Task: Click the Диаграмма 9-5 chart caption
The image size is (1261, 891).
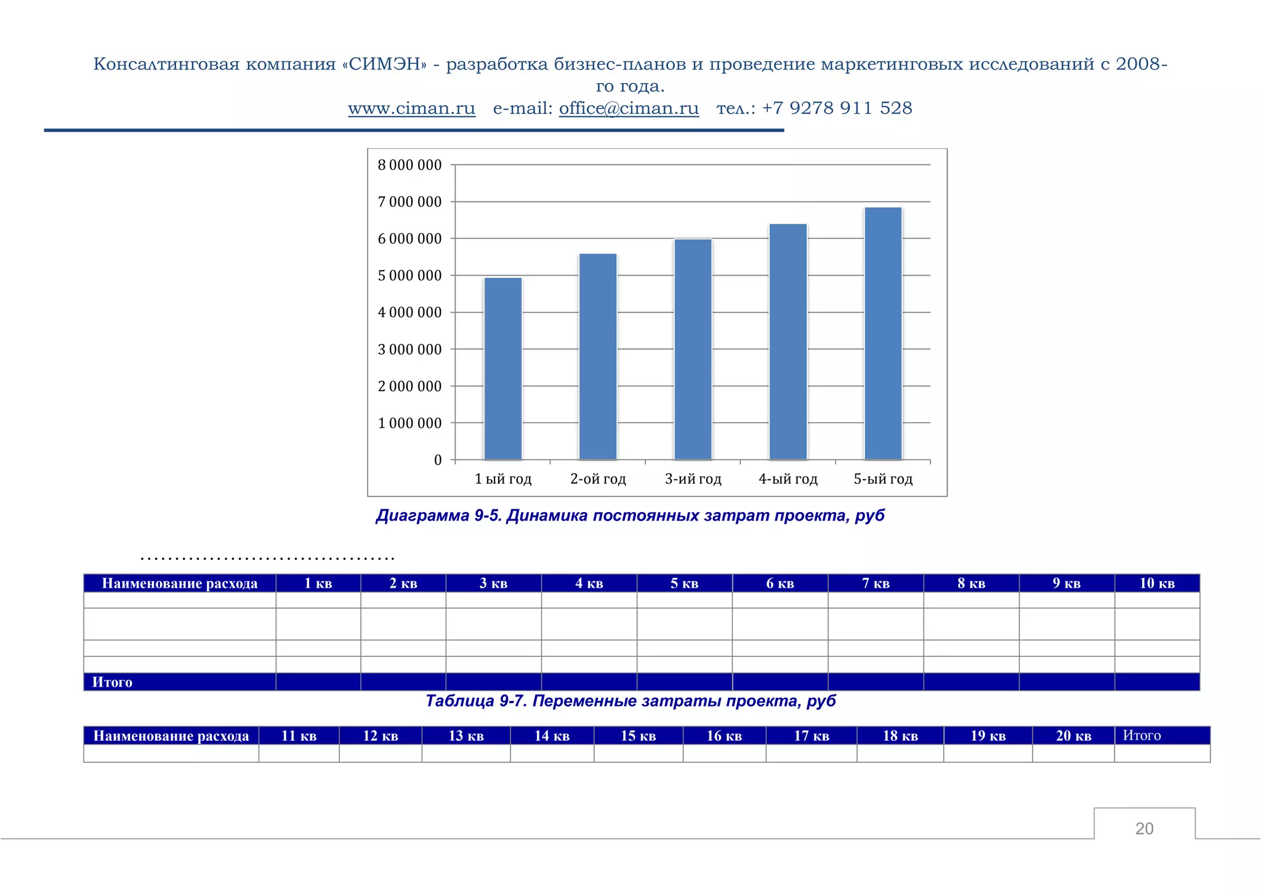Action: (630, 516)
